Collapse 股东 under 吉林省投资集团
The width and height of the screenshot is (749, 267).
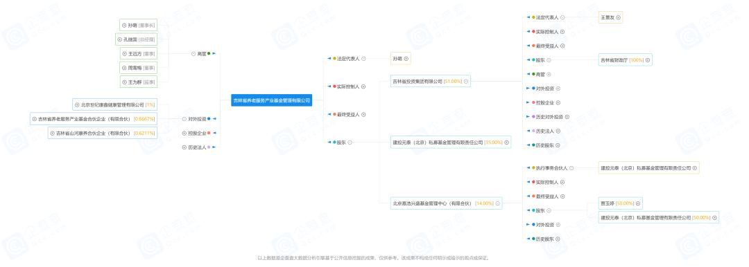click(549, 60)
